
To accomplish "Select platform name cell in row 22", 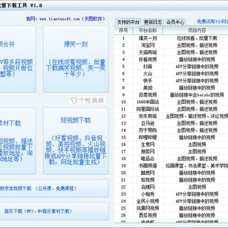I will [148, 187].
